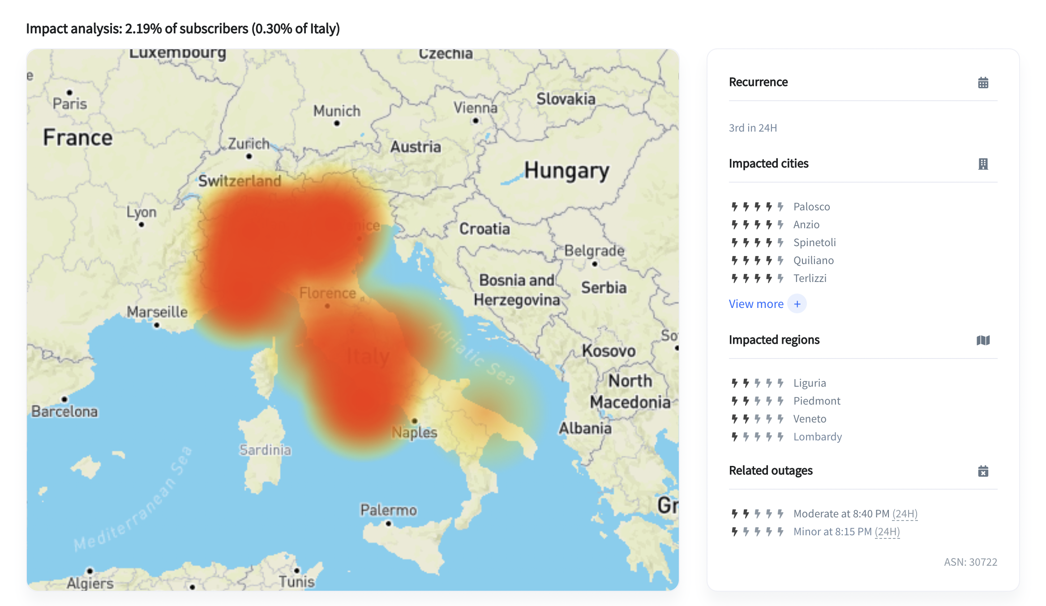Click severity bolts beside Moderate outage
This screenshot has height=606, width=1046.
(x=757, y=514)
